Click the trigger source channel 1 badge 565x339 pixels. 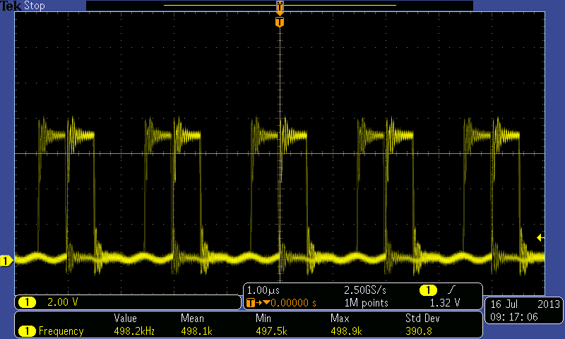pyautogui.click(x=428, y=290)
